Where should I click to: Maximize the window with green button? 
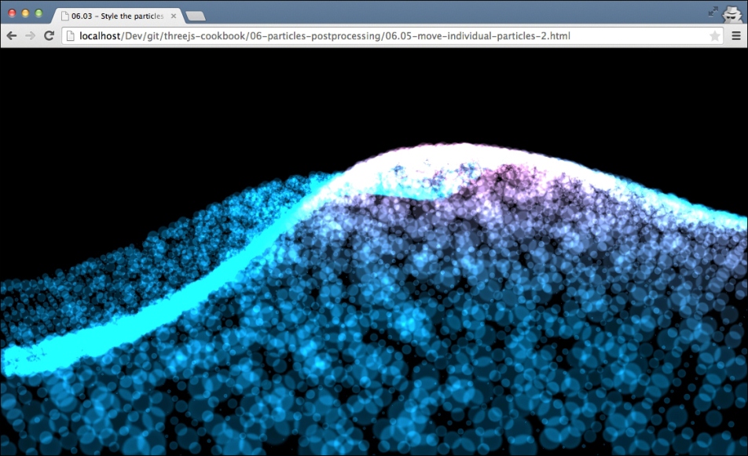click(38, 13)
